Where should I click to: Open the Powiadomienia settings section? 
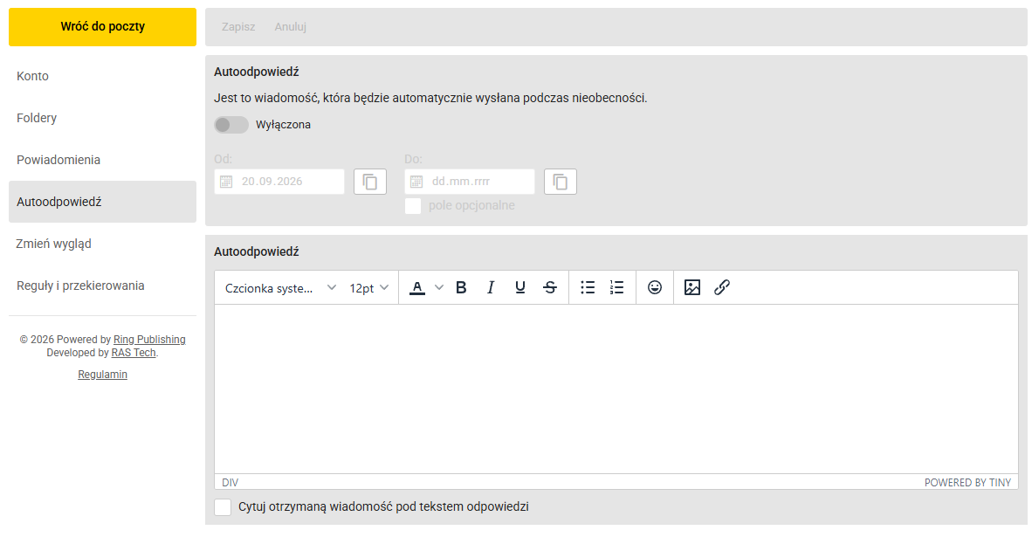pos(103,160)
